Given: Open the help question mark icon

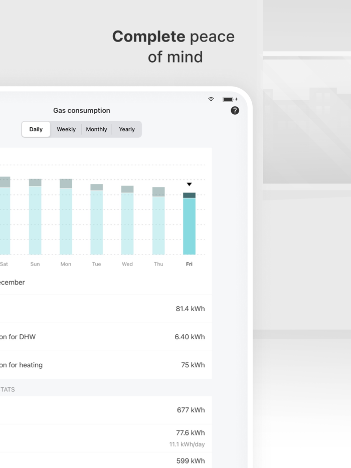Looking at the screenshot, I should click(235, 111).
